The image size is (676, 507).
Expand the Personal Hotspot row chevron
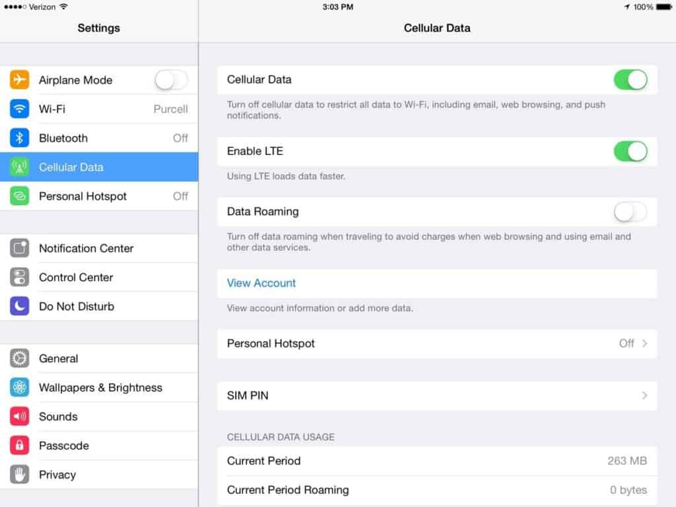645,343
